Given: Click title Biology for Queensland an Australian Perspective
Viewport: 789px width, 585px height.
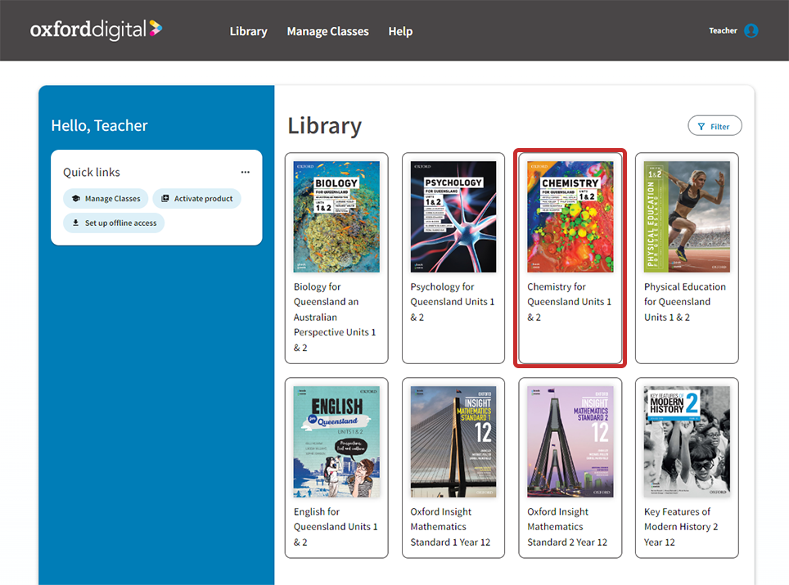Looking at the screenshot, I should (335, 317).
